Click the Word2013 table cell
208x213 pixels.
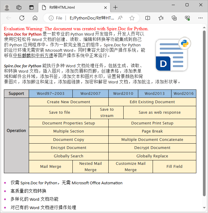point(155,94)
